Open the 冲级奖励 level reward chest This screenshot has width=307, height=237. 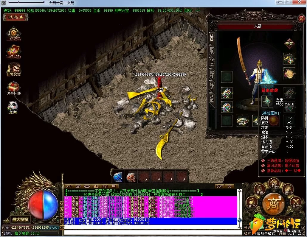(13, 52)
